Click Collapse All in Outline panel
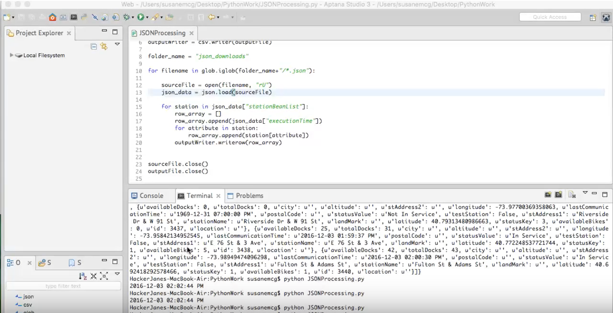613x313 pixels. click(x=93, y=276)
